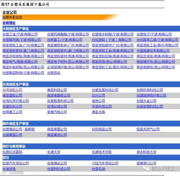The height and width of the screenshot is (176, 180).
Task: Visit 麦寮汽电公司 link
Action: click(57, 112)
